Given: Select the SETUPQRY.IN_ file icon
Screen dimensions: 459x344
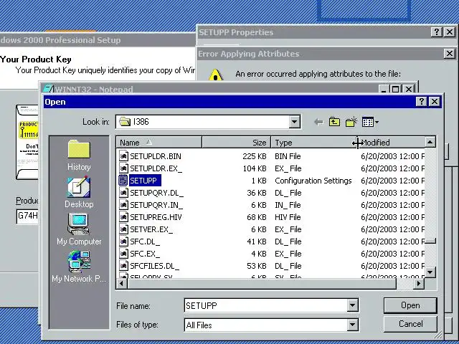Looking at the screenshot, I should coord(123,205).
